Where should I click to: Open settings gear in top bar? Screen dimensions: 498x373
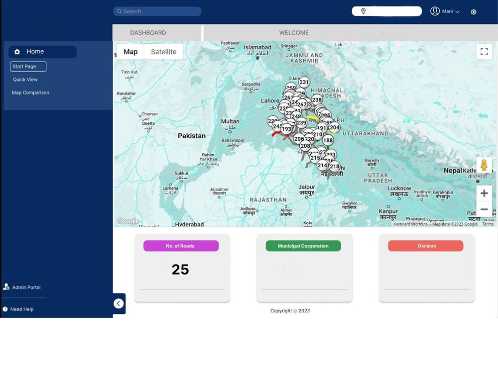tap(473, 12)
